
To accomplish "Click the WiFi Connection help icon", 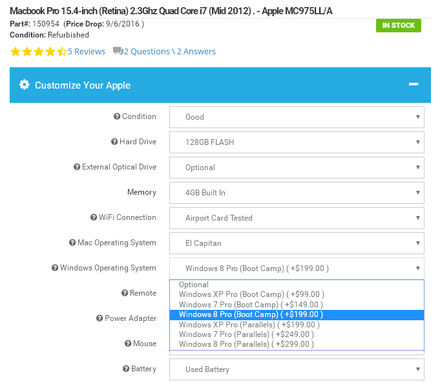I will [94, 217].
